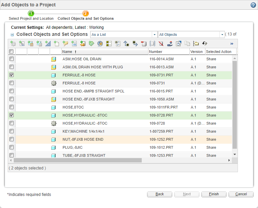Uncheck the HOSE,HYDRAULIC -8TOC 109-0728.PRT checkbox

[x=11, y=115]
